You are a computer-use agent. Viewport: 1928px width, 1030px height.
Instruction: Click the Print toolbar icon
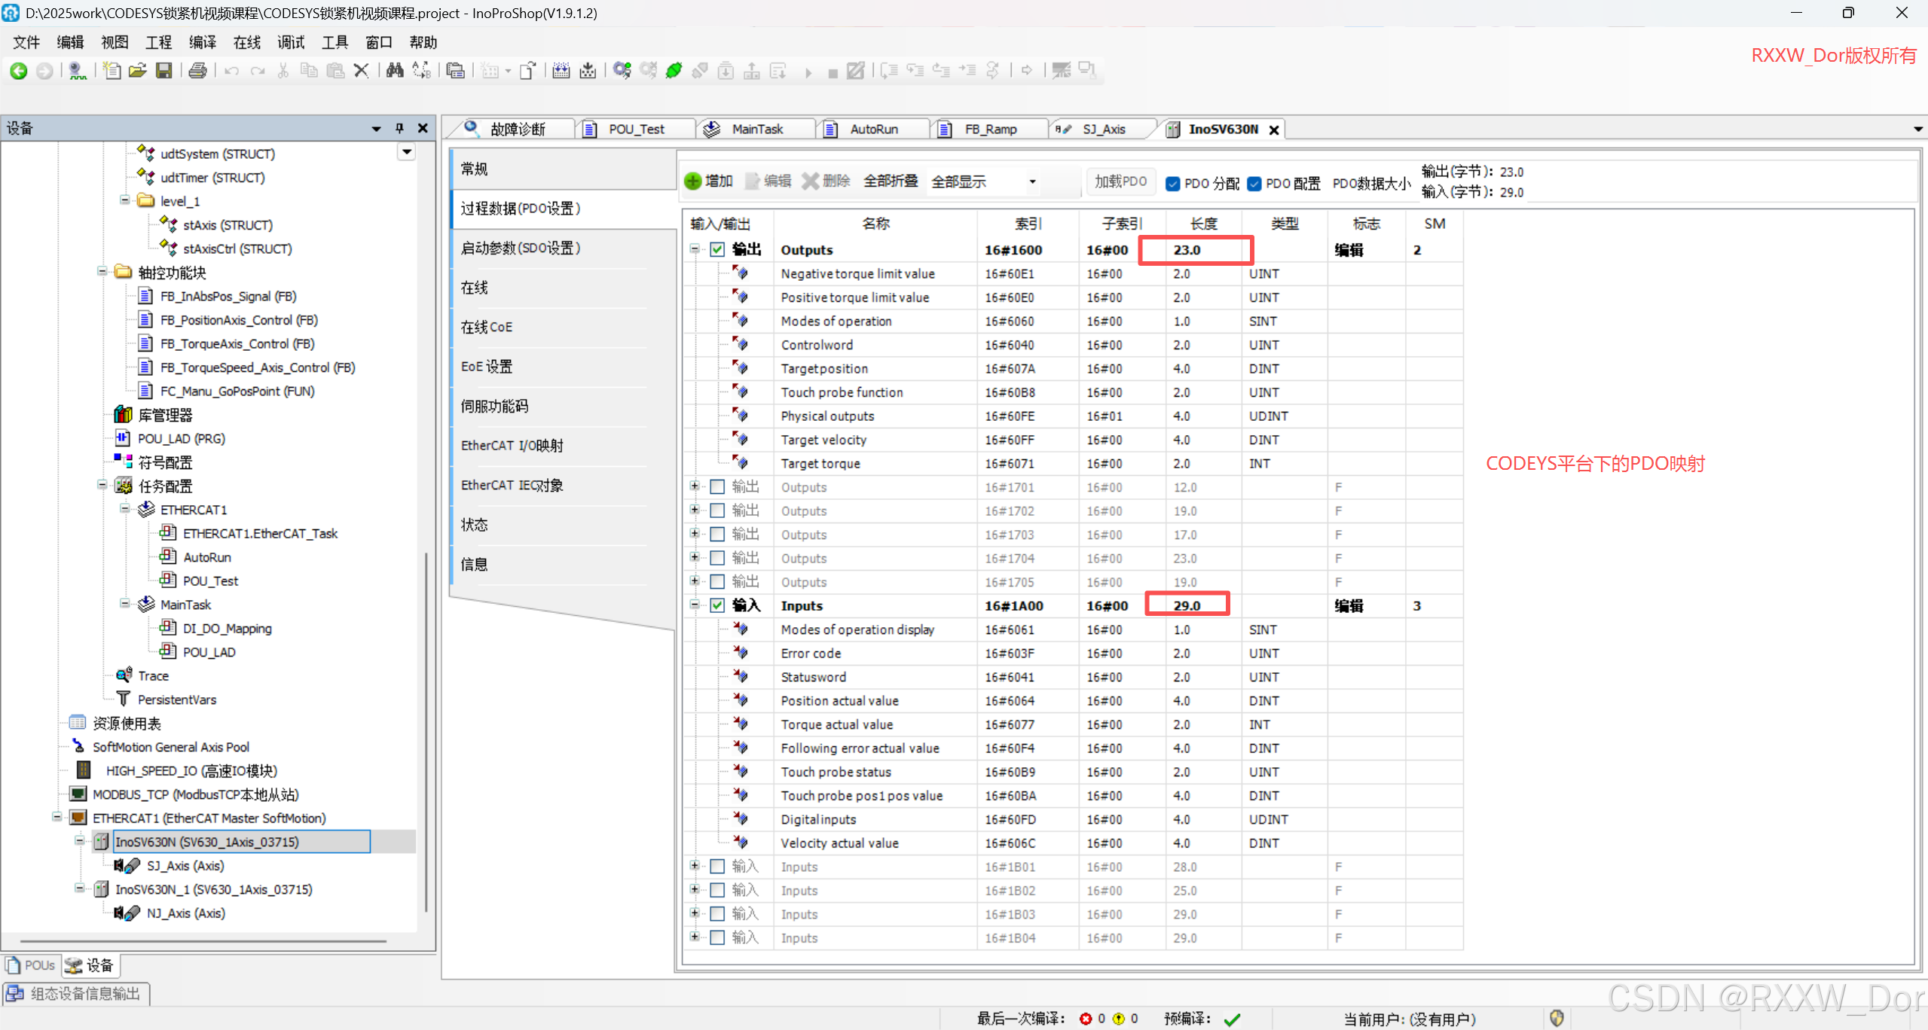coord(197,71)
